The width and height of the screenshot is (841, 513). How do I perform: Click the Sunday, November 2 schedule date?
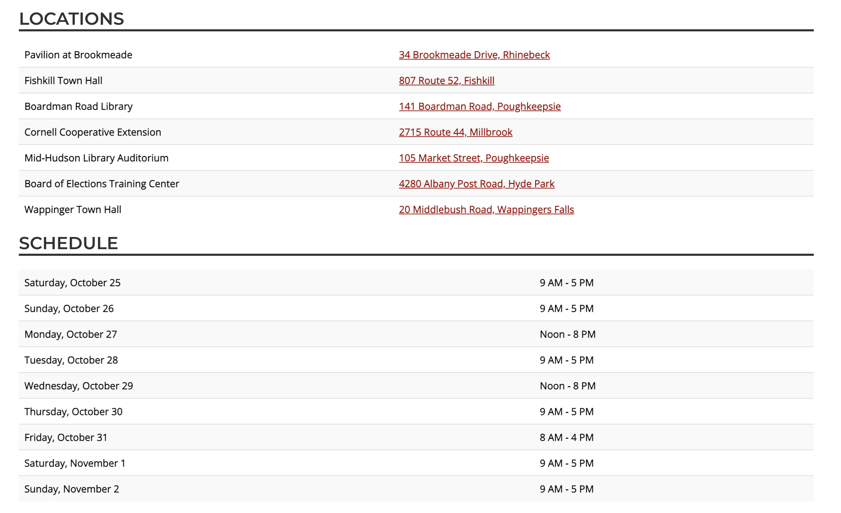[x=71, y=489]
